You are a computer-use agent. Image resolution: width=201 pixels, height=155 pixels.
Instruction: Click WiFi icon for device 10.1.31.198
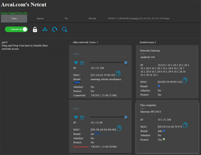[x=76, y=63]
